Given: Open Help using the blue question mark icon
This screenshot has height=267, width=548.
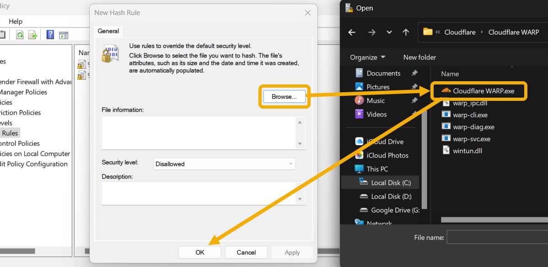Looking at the screenshot, I should click(50, 35).
